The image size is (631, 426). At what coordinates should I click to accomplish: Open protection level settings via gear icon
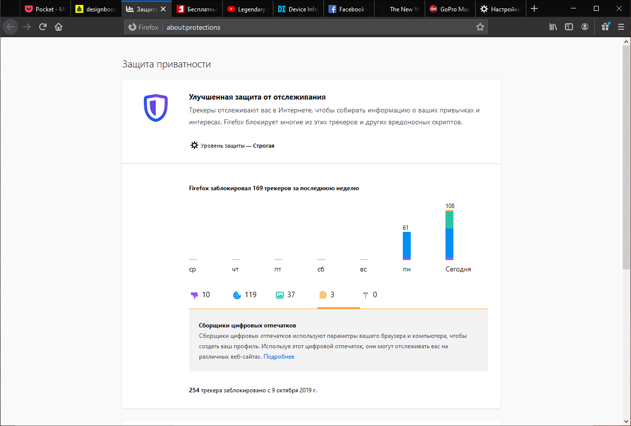pos(194,145)
